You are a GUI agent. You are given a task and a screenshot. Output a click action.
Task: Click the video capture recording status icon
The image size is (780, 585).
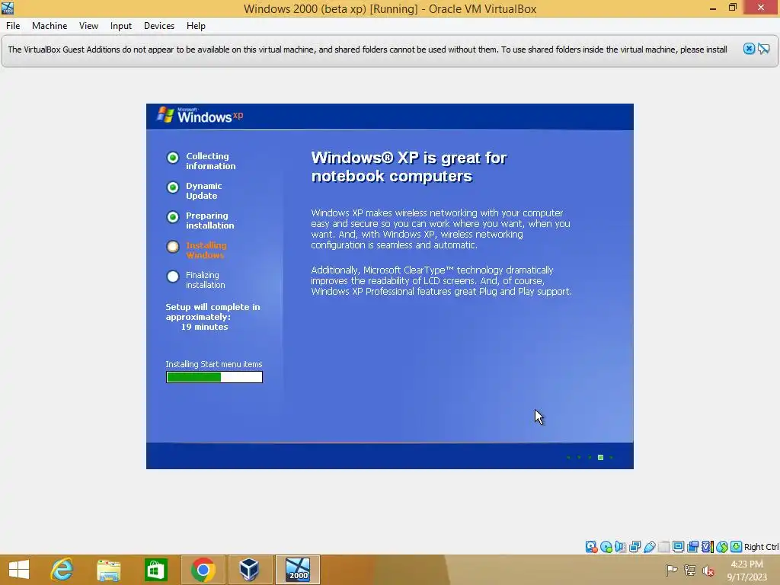(x=692, y=547)
